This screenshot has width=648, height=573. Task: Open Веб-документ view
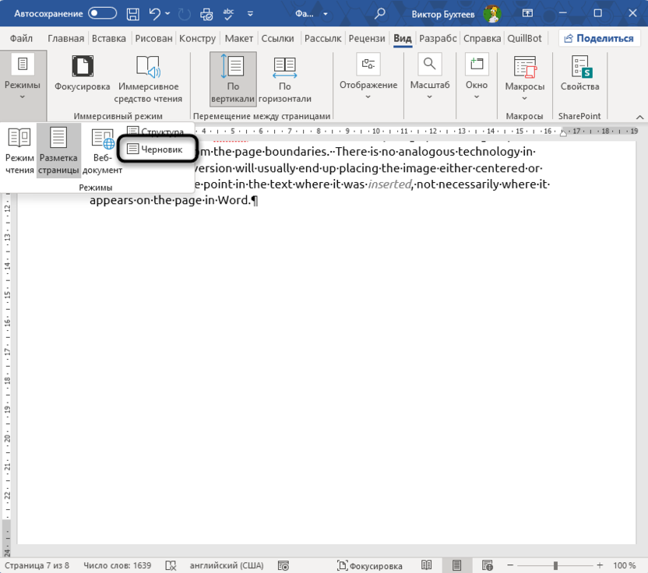coord(103,151)
